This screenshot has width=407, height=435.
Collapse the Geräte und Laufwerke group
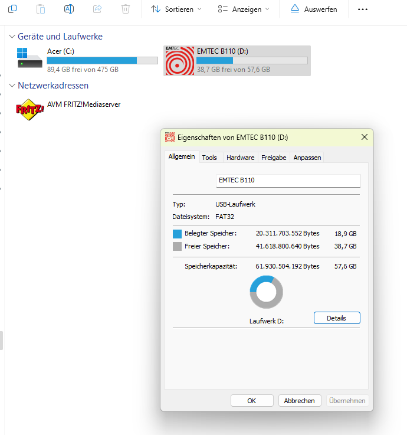(x=12, y=37)
